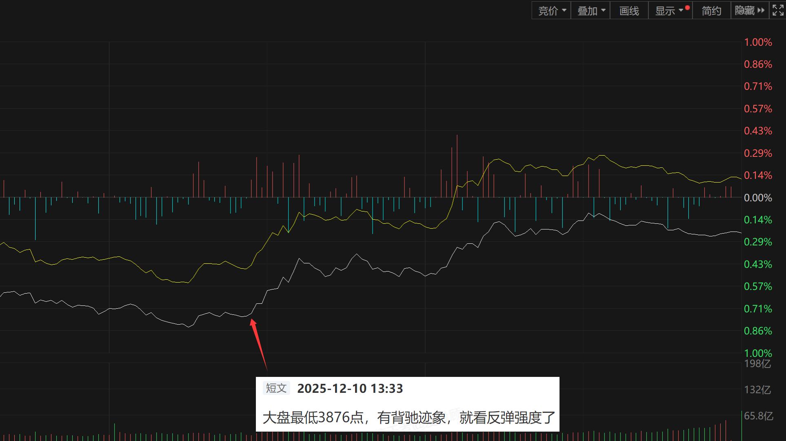Click the top red 1.00% axis label
786x441 pixels.
click(x=758, y=42)
